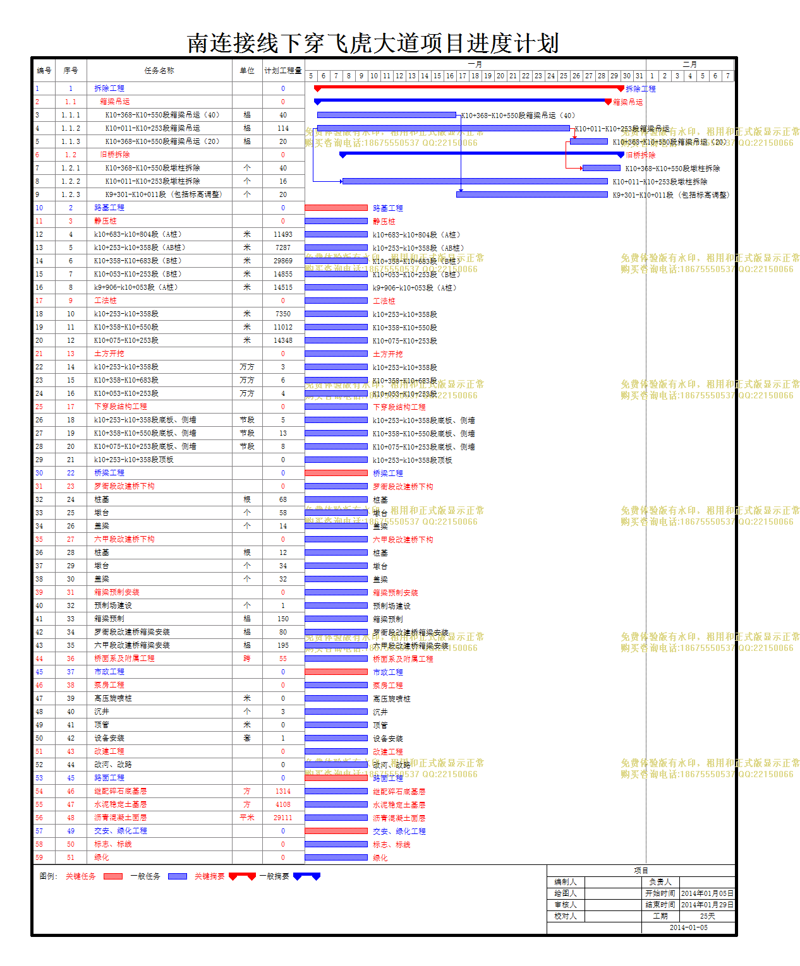Select task name 土方开挖 in the table
800x966 pixels.
[x=109, y=354]
